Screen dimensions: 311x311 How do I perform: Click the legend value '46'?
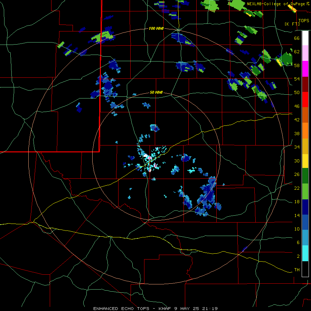(297, 106)
